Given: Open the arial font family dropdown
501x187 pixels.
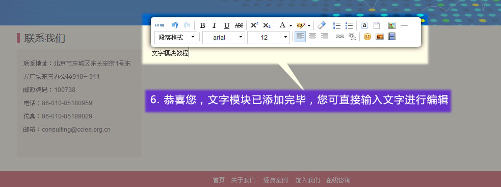Looking at the screenshot, I should pos(224,37).
